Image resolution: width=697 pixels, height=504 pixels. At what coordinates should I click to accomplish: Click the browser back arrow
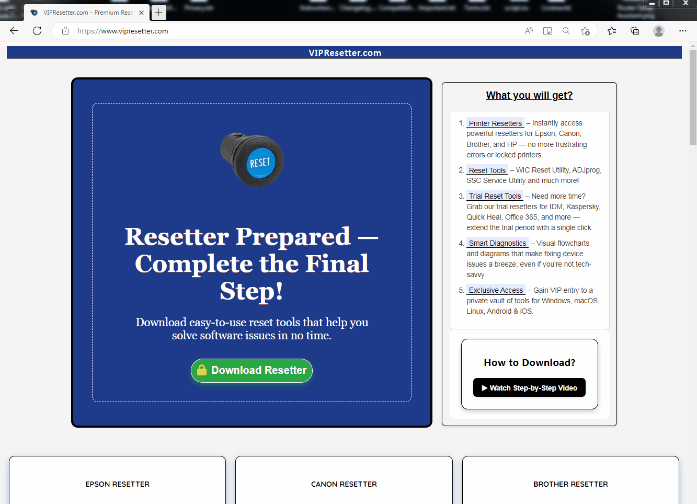pyautogui.click(x=14, y=31)
